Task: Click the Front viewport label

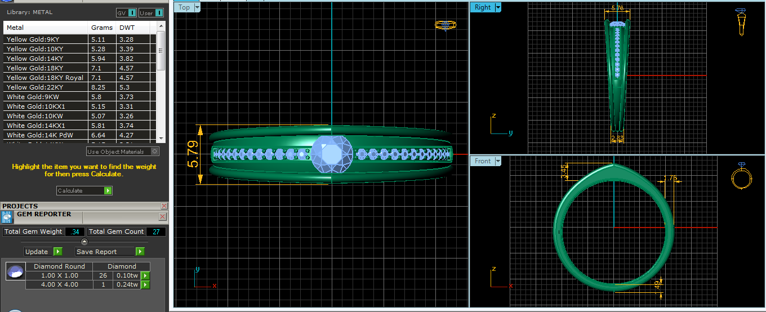Action: coord(483,161)
